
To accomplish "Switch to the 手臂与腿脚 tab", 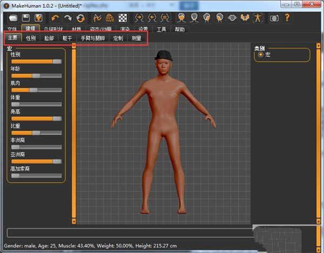I will tap(93, 38).
